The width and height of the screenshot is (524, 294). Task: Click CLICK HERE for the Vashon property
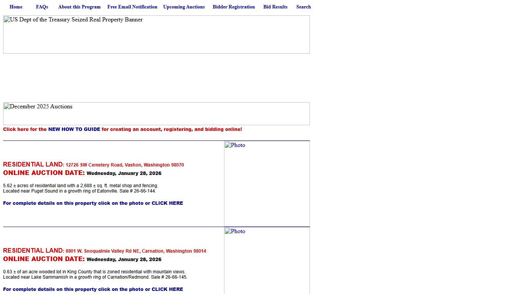click(x=168, y=203)
